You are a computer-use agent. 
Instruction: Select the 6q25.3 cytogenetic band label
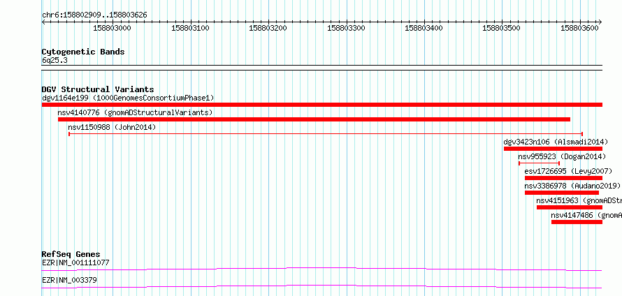[x=55, y=60]
